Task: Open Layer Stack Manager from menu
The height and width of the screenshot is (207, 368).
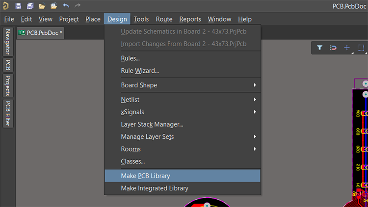Action: (x=152, y=124)
